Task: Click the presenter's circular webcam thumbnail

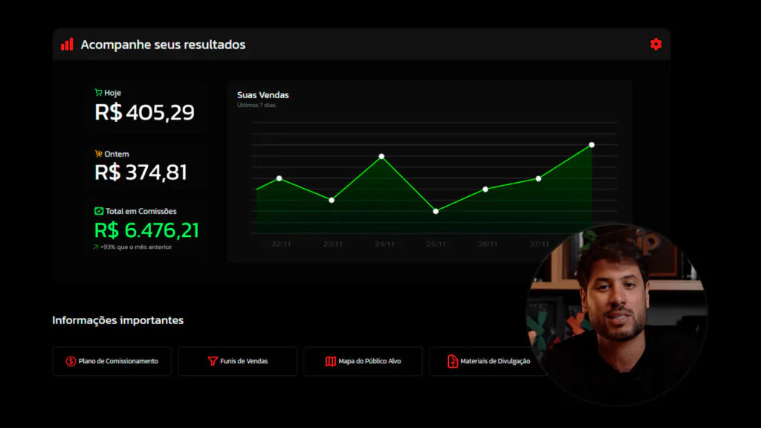Action: click(x=616, y=314)
